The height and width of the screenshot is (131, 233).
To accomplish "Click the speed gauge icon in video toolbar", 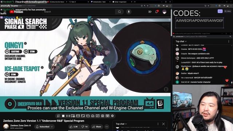I will point(93,116).
